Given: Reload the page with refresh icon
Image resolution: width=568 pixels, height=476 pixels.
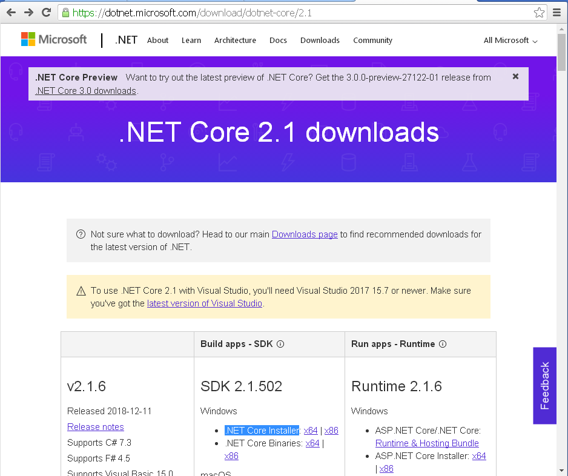Looking at the screenshot, I should [47, 13].
